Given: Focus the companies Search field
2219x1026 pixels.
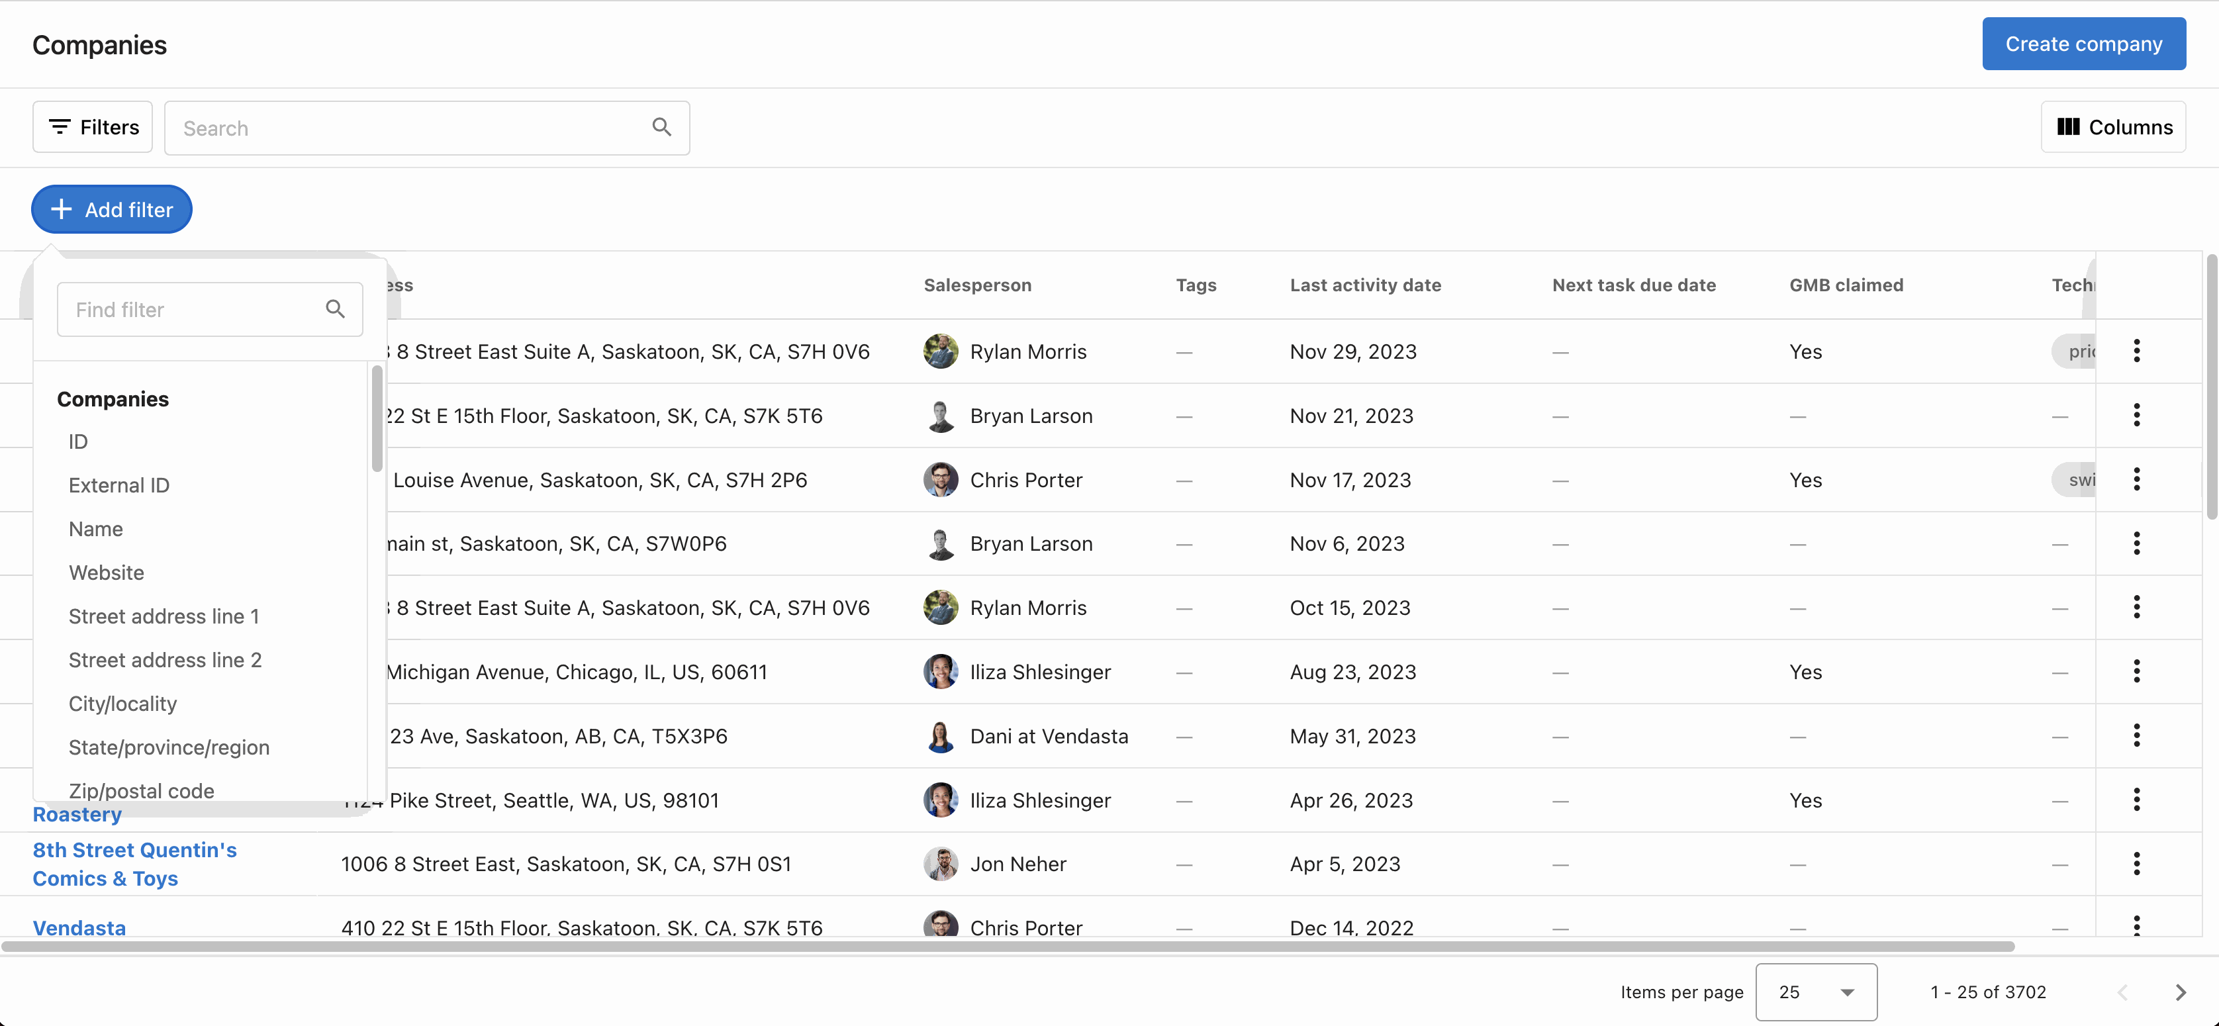Looking at the screenshot, I should coord(426,128).
